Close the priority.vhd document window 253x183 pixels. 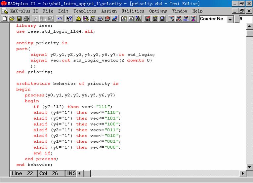249,11
